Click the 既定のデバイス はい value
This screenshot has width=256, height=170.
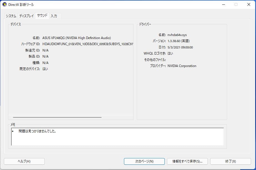(45, 69)
